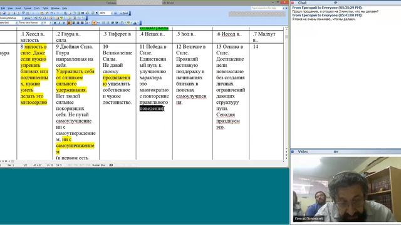This screenshot has height=225, width=401.
Task: Click the camera icon in the Video header
Action: pyautogui.click(x=336, y=151)
